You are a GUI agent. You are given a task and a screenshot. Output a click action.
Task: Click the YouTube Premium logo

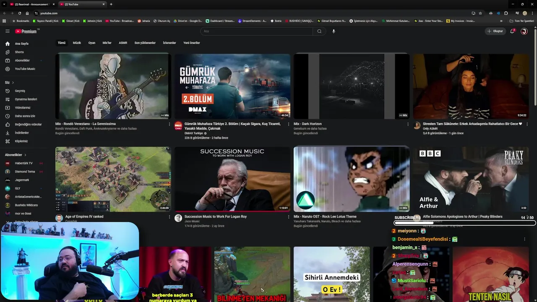[27, 31]
